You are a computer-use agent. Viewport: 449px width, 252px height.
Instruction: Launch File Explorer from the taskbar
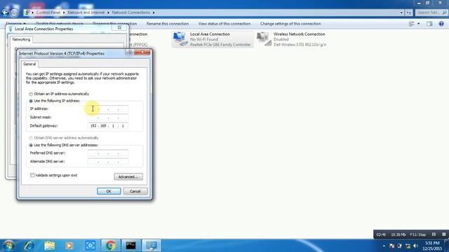click(x=50, y=246)
